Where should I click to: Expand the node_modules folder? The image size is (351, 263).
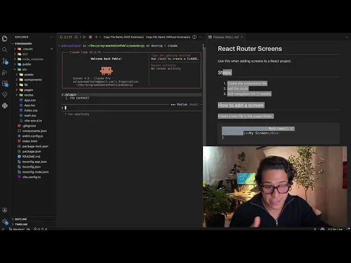tap(33, 59)
